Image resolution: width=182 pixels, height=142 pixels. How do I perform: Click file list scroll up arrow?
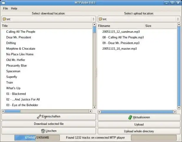[x=179, y=25]
